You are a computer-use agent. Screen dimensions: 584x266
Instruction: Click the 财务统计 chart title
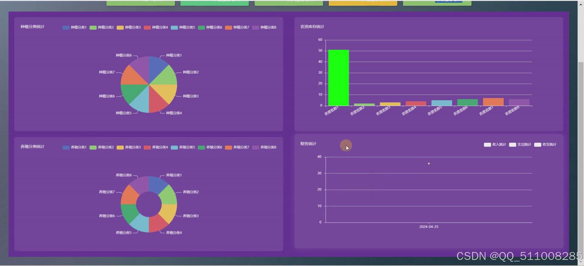click(308, 144)
